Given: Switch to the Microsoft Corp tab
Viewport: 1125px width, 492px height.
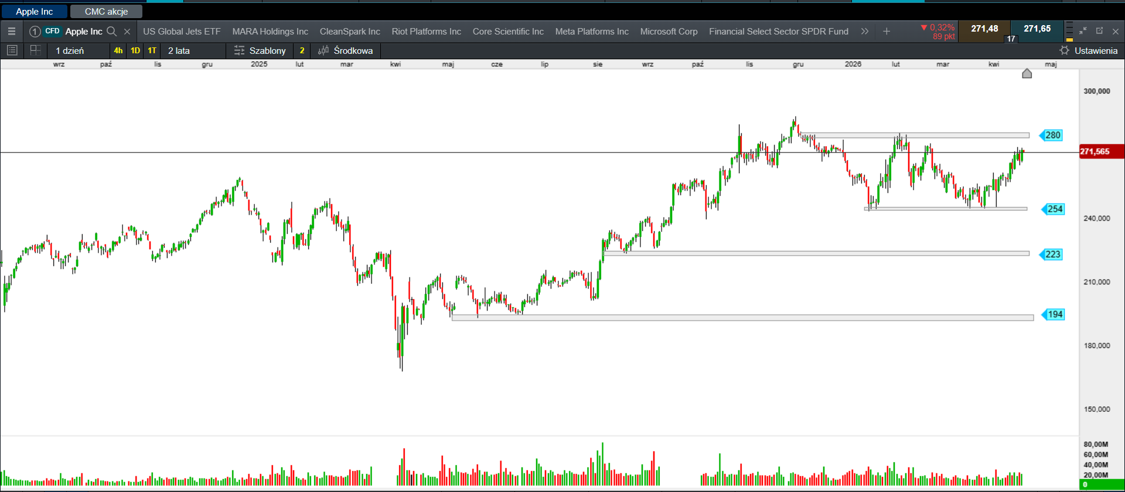Looking at the screenshot, I should [669, 32].
